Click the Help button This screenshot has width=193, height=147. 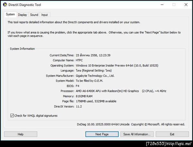21,134
